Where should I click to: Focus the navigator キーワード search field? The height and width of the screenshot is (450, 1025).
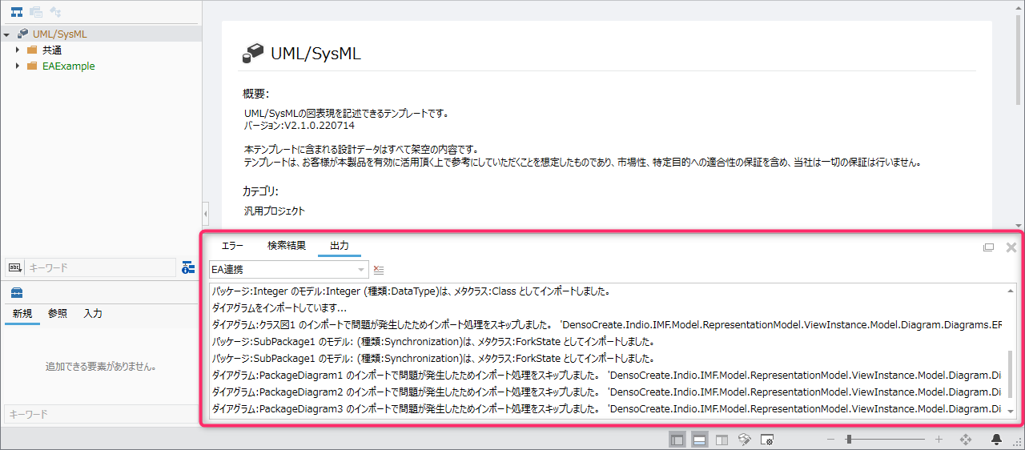pos(100,267)
